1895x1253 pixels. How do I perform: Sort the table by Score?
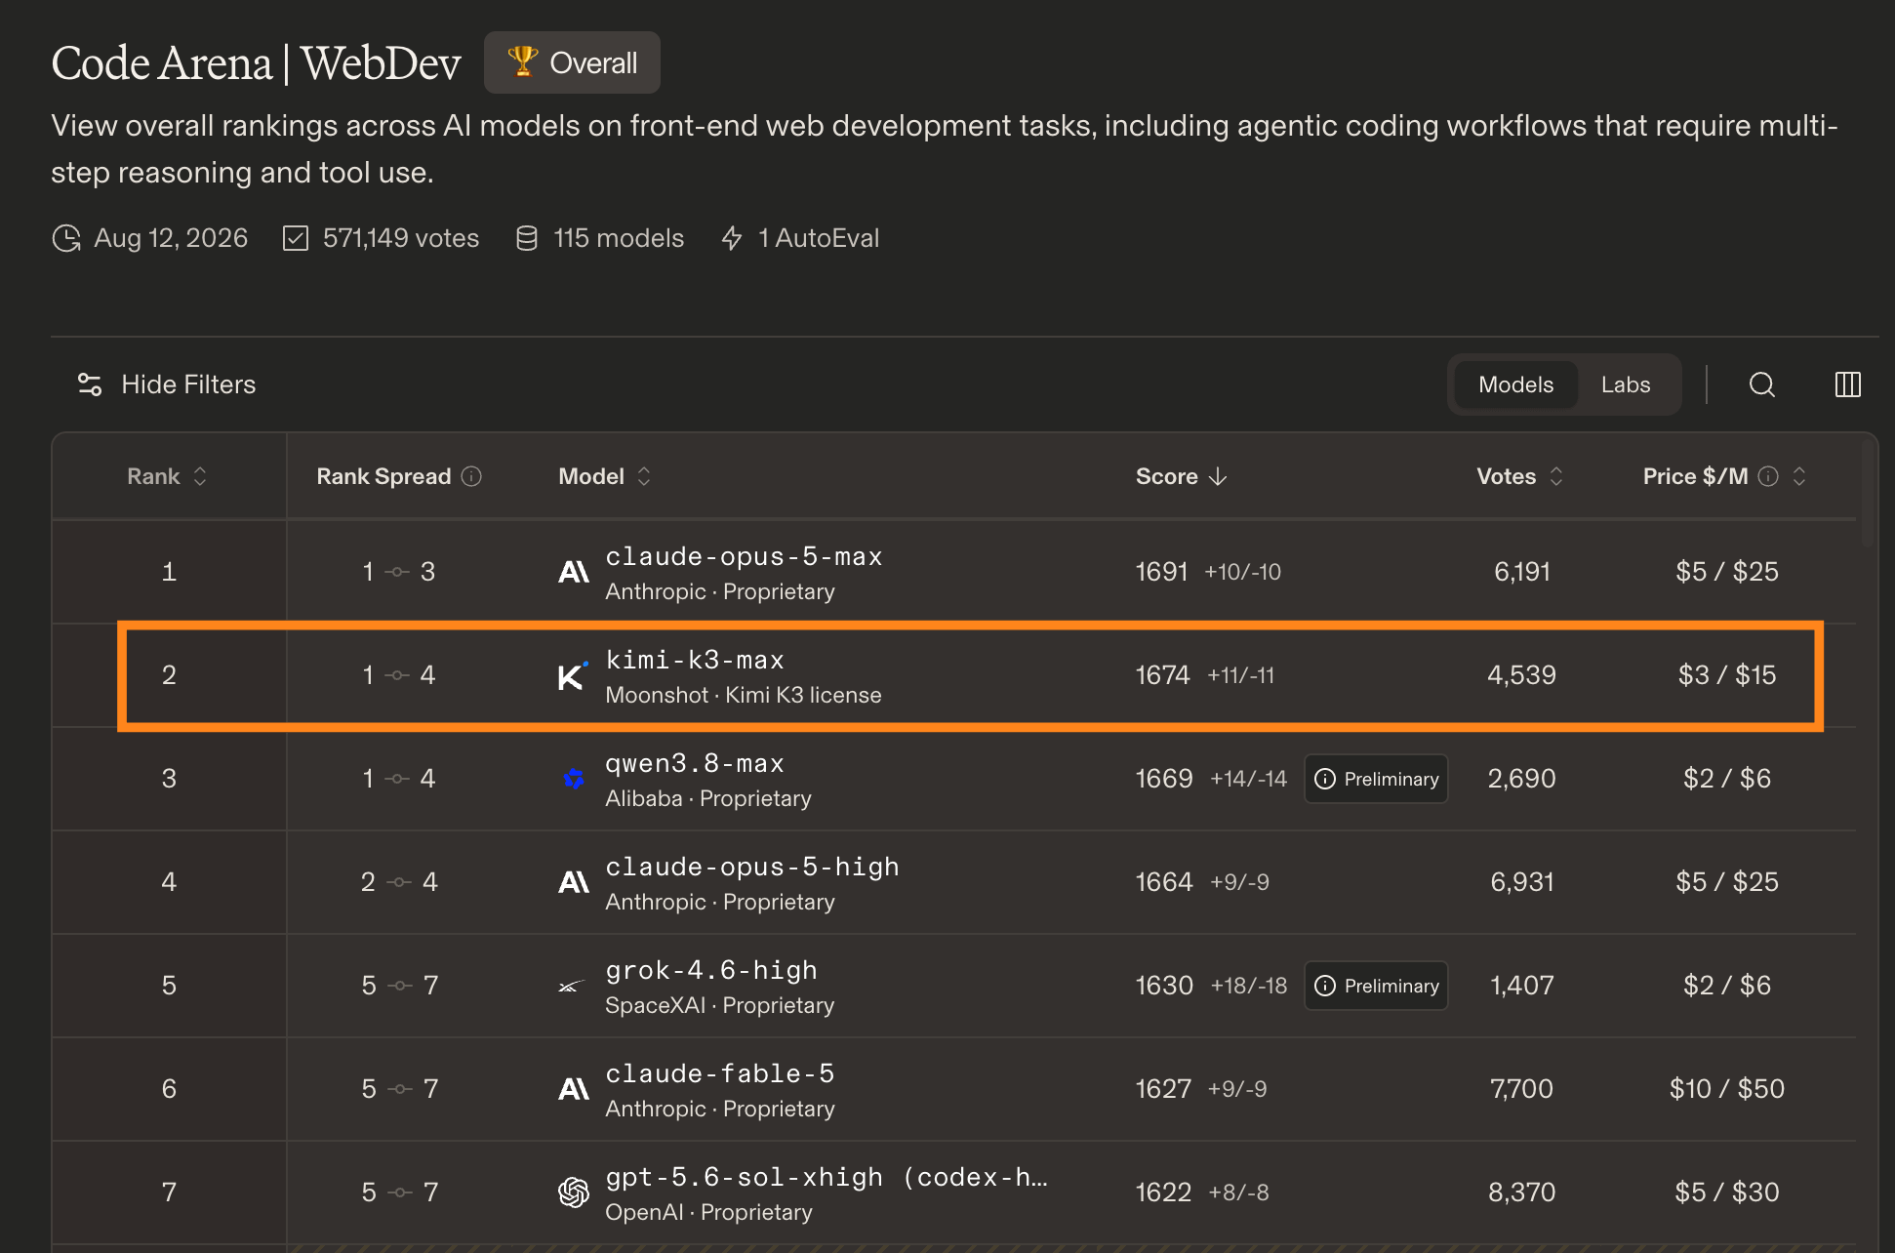tap(1182, 476)
